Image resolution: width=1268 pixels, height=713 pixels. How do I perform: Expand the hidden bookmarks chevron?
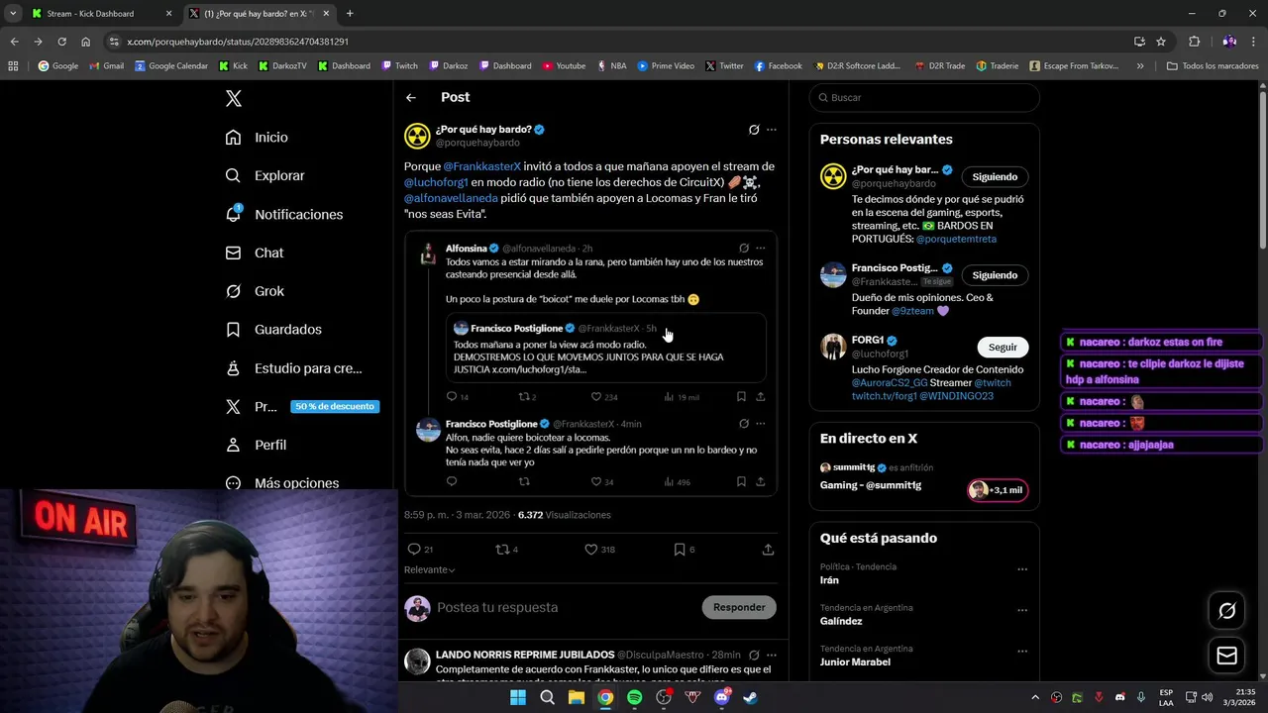(1140, 66)
